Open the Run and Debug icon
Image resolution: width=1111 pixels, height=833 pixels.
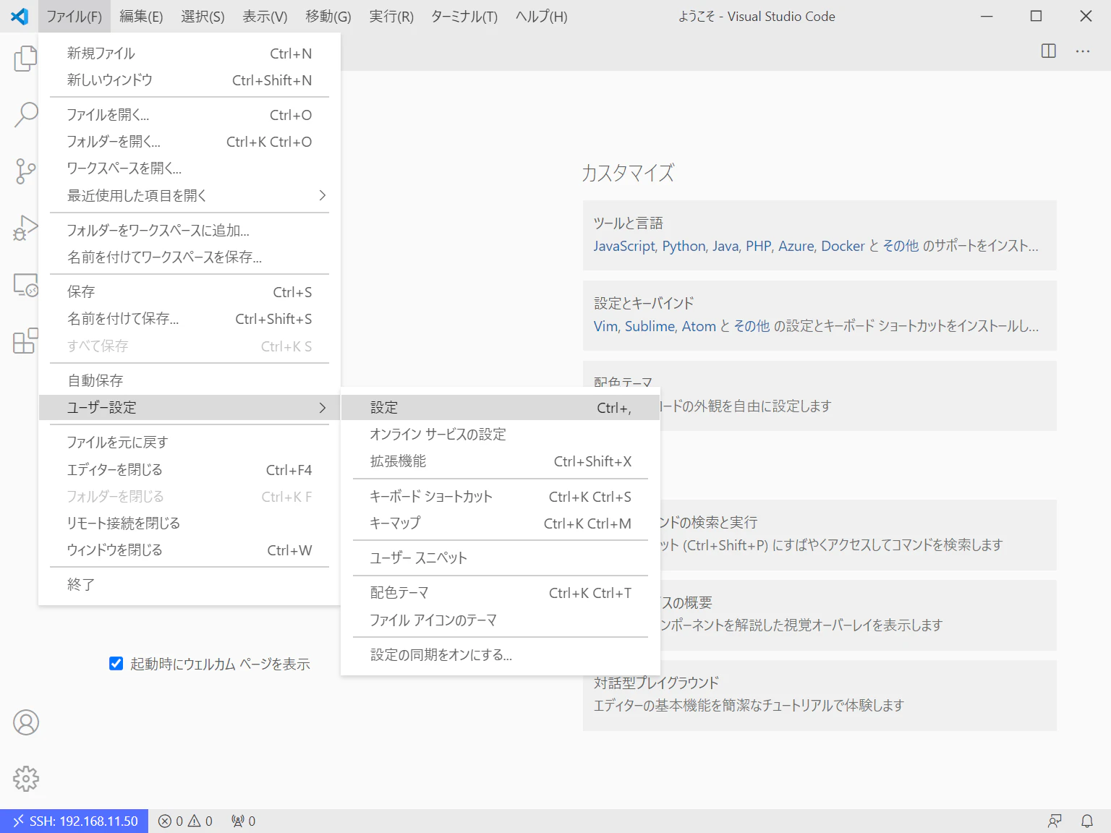pos(25,228)
